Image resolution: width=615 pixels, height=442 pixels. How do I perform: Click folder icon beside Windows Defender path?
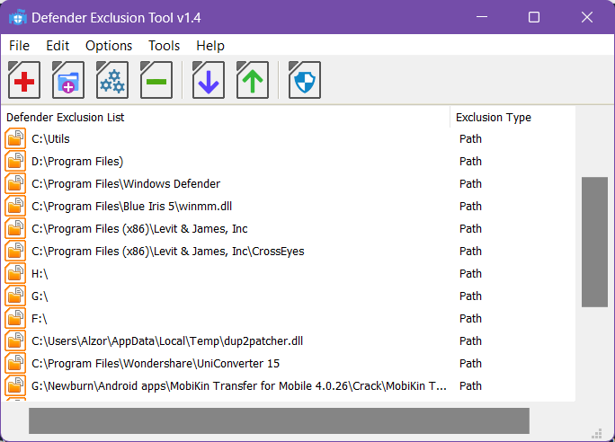(15, 184)
